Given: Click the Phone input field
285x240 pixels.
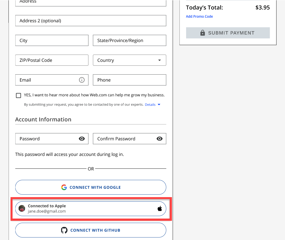Looking at the screenshot, I should [129, 80].
